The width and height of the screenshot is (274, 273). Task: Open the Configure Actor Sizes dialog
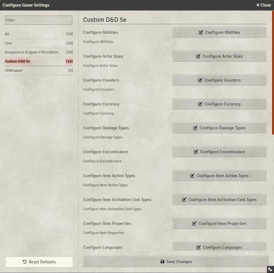tap(219, 56)
